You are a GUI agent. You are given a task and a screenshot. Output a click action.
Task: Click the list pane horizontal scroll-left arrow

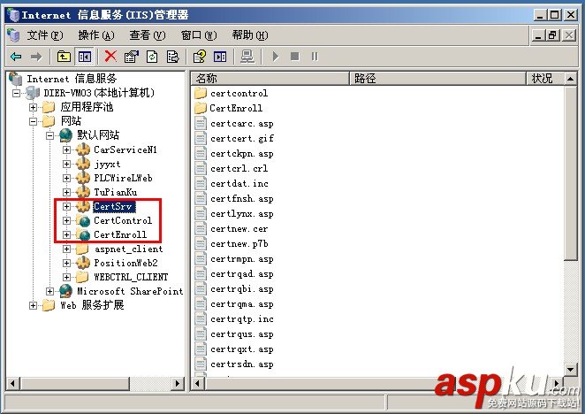pyautogui.click(x=197, y=383)
